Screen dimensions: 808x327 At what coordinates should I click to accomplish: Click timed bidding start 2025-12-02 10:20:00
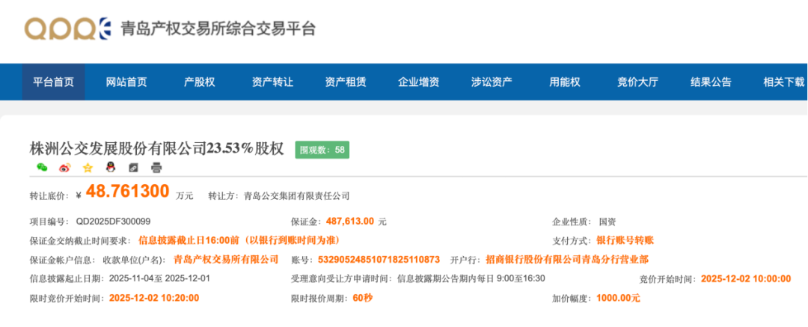pyautogui.click(x=154, y=298)
